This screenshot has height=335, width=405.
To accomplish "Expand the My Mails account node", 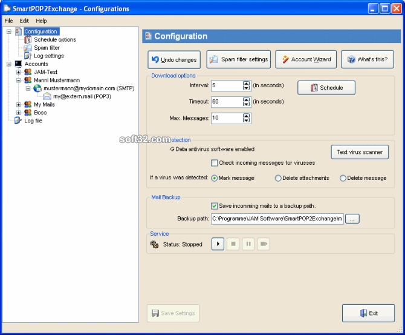I will 18,105.
